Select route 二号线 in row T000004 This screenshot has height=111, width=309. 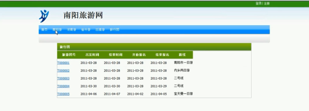(179, 86)
